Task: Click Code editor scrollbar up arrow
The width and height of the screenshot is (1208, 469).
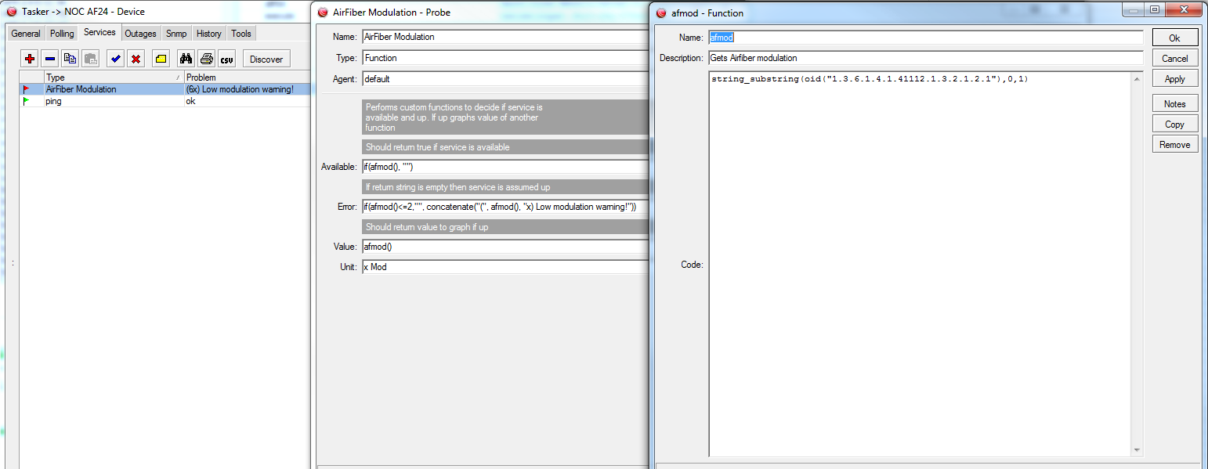Action: 1137,79
